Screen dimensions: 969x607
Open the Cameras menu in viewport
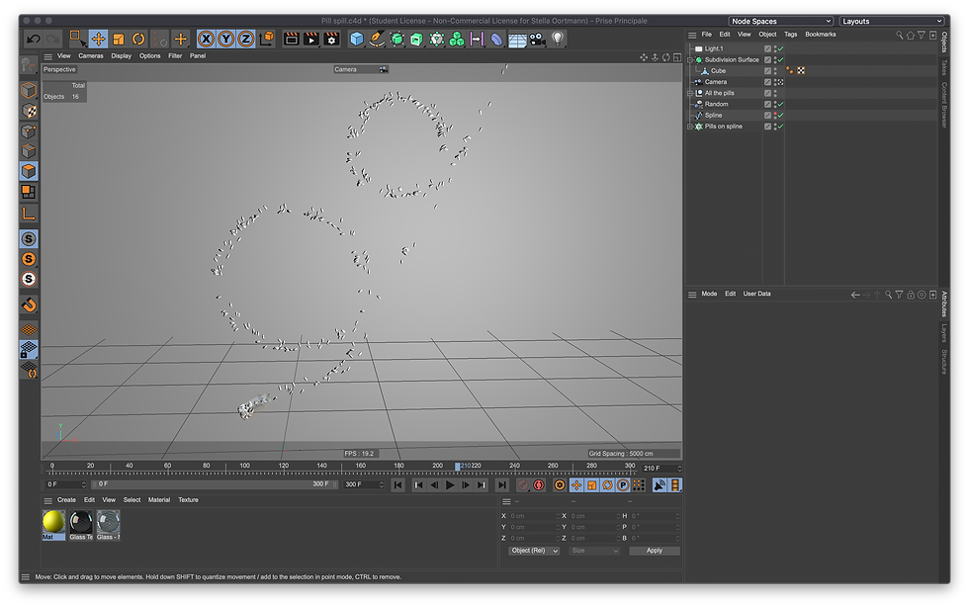91,56
